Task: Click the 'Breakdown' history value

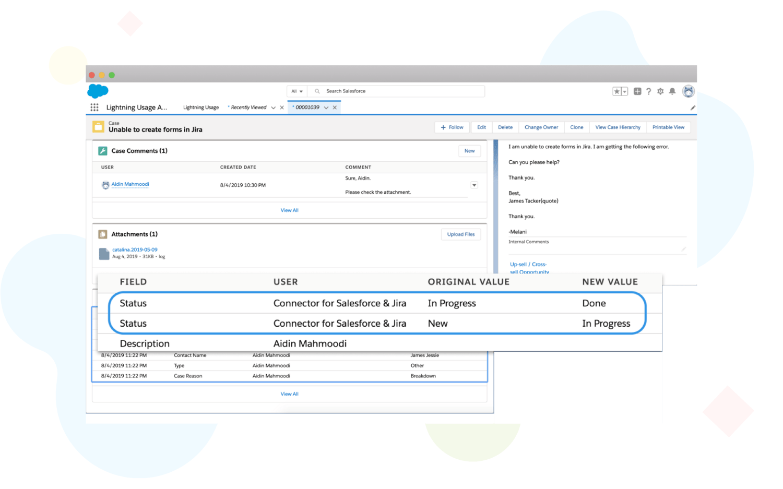Action: click(423, 376)
